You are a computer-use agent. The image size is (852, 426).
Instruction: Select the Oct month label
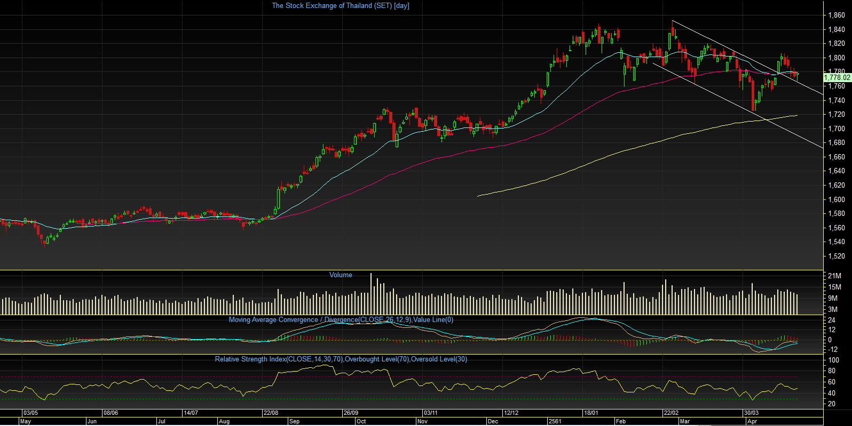[361, 422]
